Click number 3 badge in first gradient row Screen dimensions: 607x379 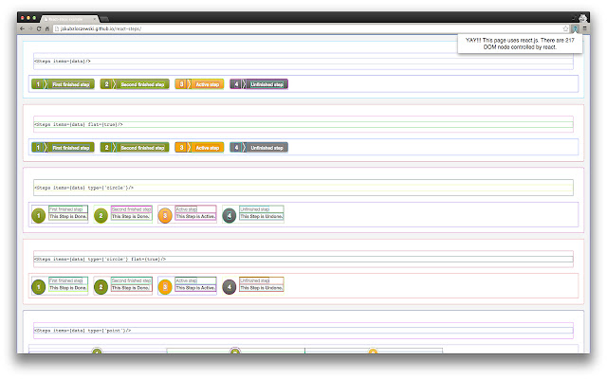click(x=181, y=84)
